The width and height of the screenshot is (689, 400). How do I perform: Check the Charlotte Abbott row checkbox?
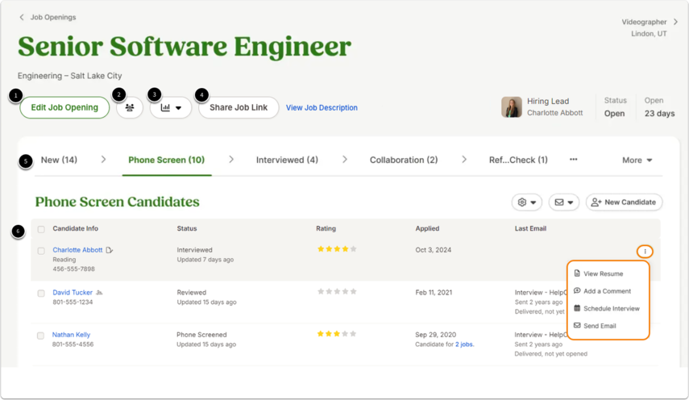(41, 251)
